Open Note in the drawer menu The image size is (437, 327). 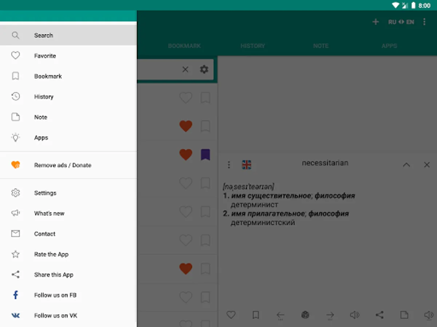click(x=68, y=117)
